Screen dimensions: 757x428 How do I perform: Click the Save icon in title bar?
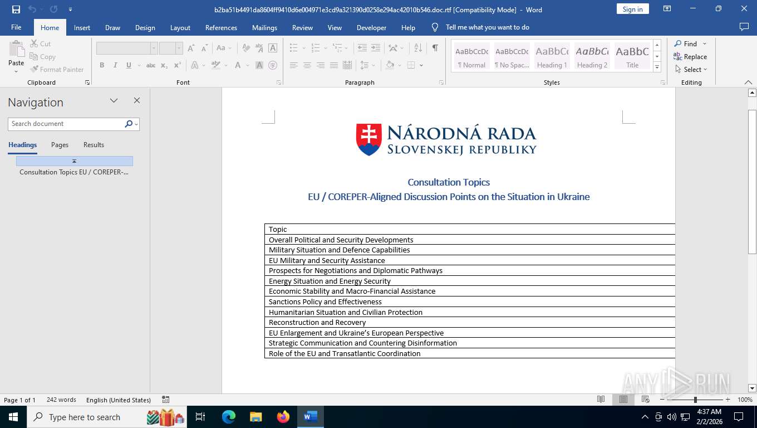point(16,9)
